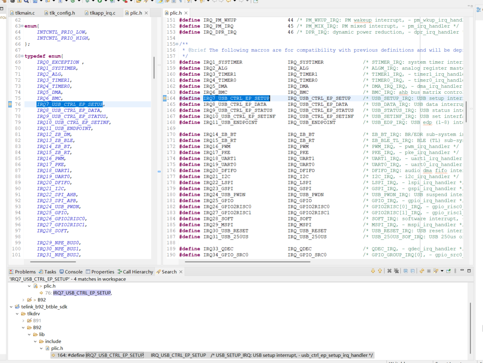Toggle fold of comment block at line 155
The width and height of the screenshot is (483, 363).
click(177, 44)
